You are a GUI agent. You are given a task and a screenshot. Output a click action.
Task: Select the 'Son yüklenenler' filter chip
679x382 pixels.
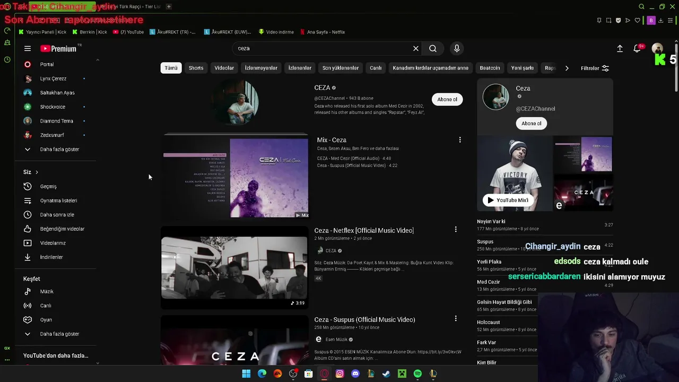[341, 68]
